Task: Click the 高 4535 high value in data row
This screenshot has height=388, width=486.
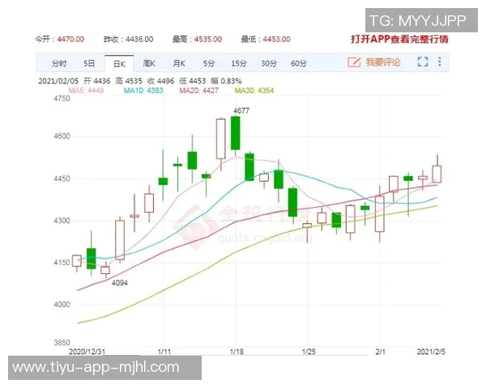Action: pyautogui.click(x=129, y=81)
